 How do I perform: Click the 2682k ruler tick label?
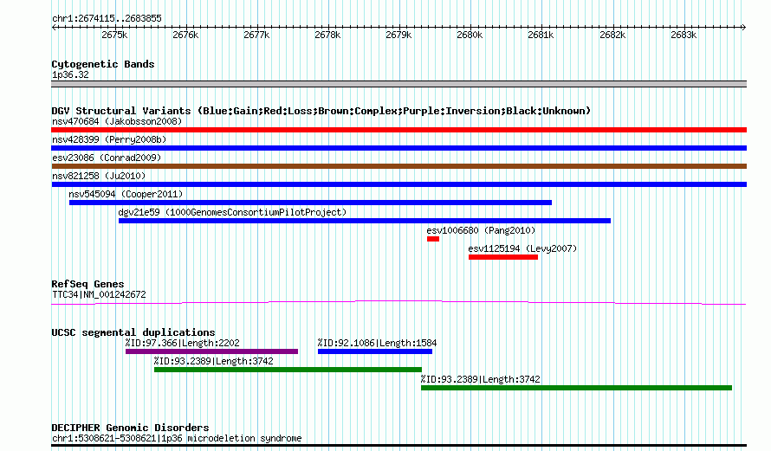point(612,35)
